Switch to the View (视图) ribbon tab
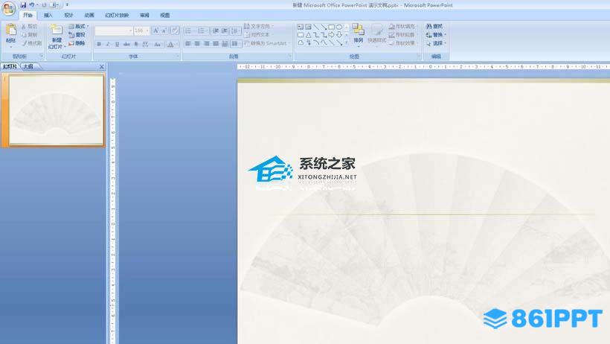Viewport: 610px width, 344px height. [x=164, y=15]
